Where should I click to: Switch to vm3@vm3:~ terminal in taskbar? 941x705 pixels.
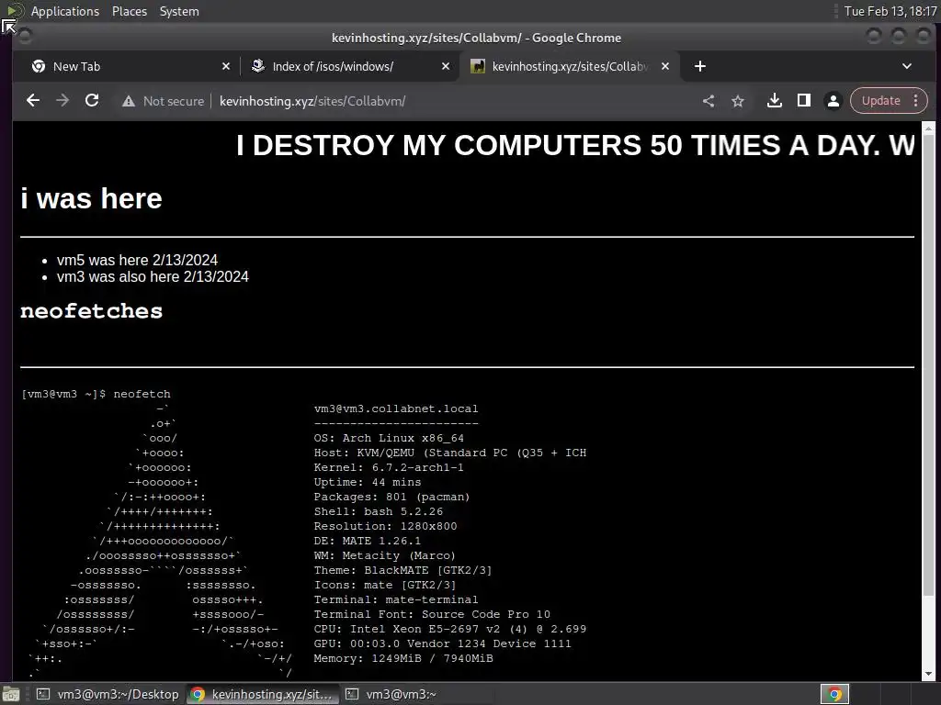click(417, 694)
